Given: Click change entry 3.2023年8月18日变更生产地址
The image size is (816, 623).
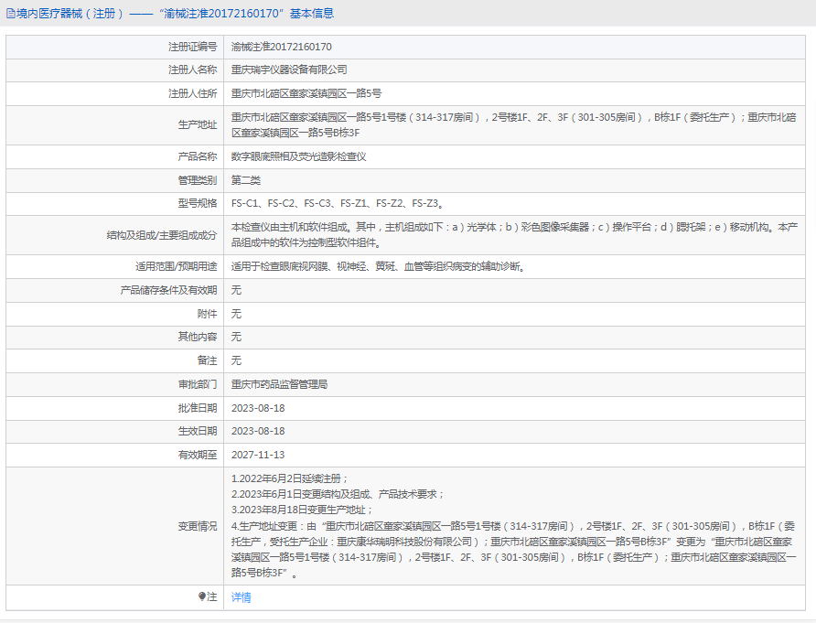Looking at the screenshot, I should click(x=303, y=510).
